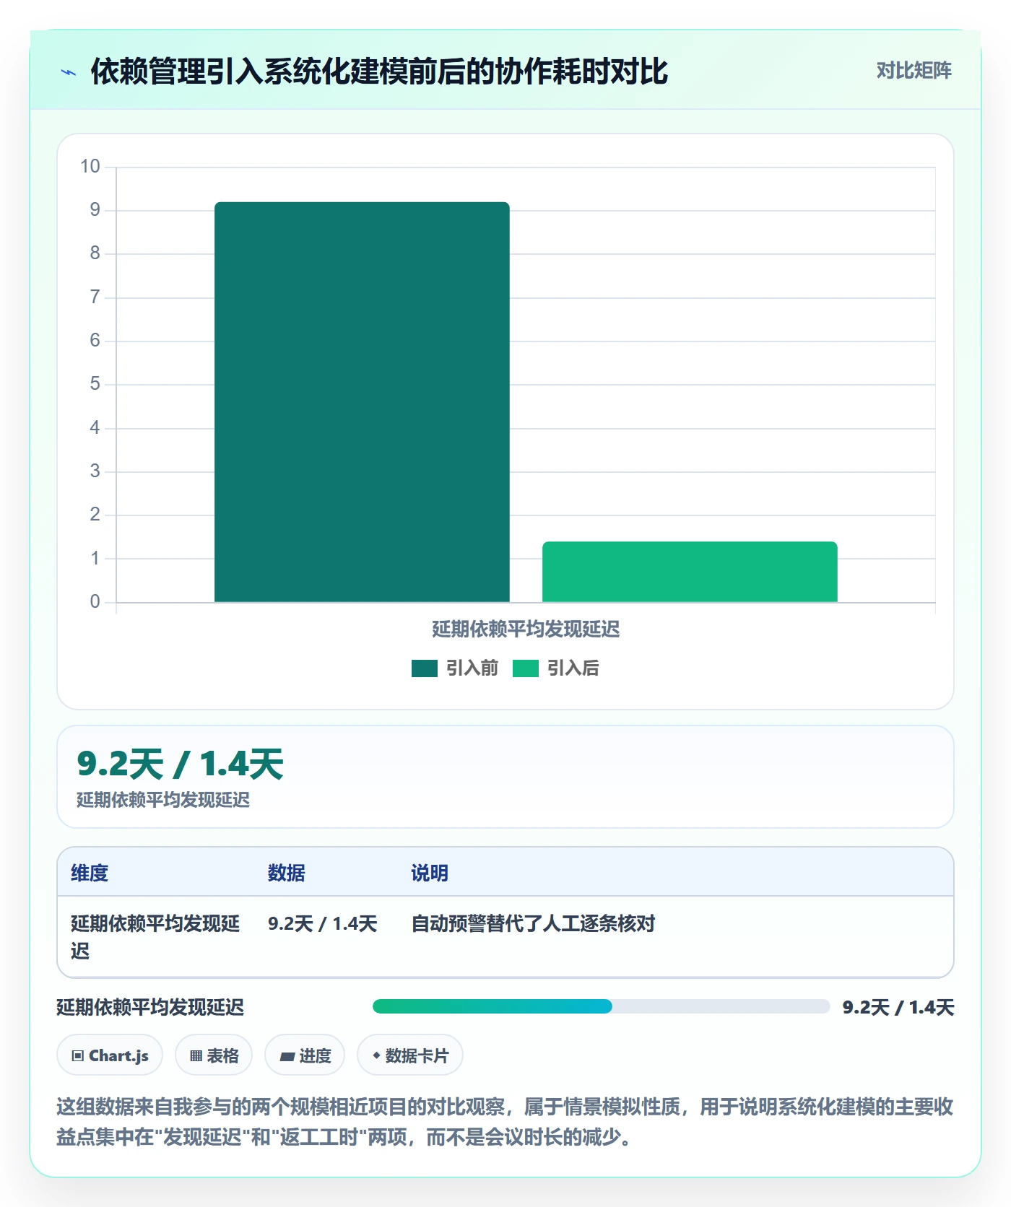
Task: Select the 进度 tag chip
Action: tap(305, 1055)
